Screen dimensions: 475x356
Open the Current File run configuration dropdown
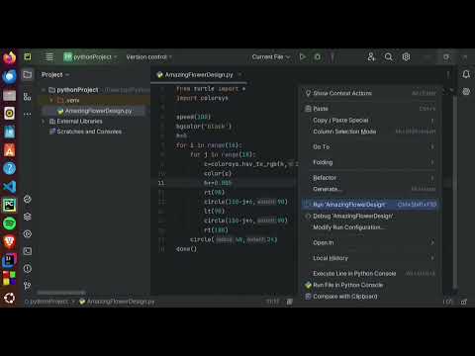(x=271, y=57)
